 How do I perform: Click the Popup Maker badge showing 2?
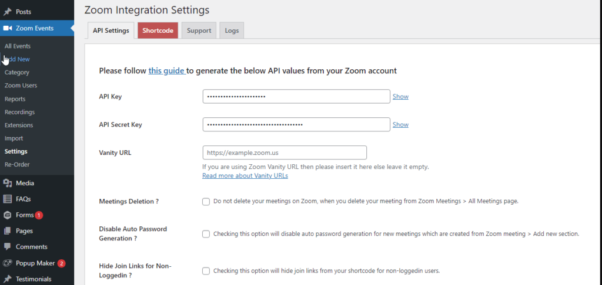click(x=61, y=263)
